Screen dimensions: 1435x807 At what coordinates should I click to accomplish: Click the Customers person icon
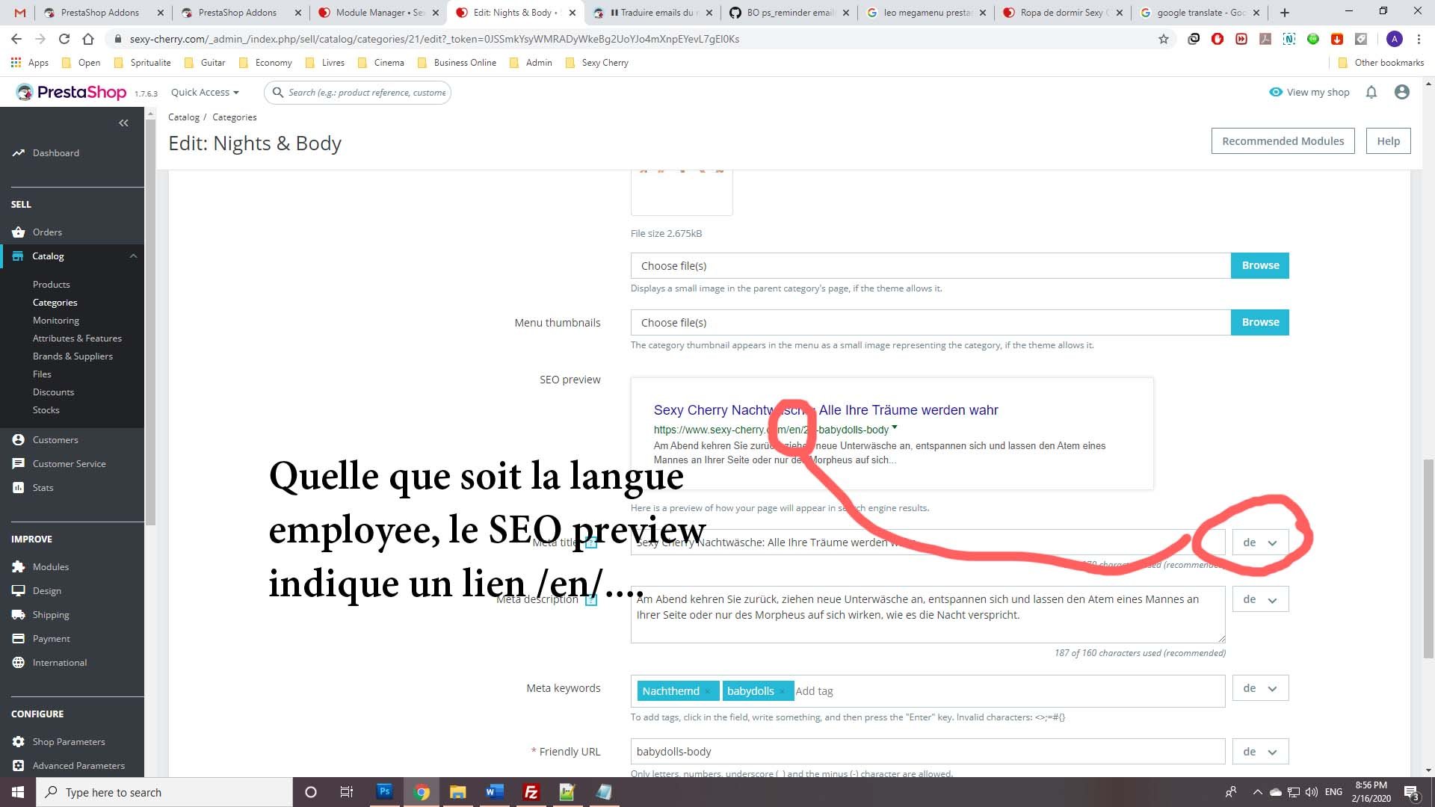[x=18, y=439]
